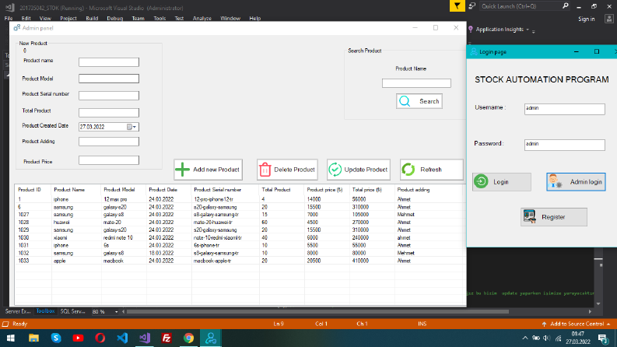This screenshot has height=347, width=617.
Task: Open YouTube from the taskbar
Action: point(78,338)
